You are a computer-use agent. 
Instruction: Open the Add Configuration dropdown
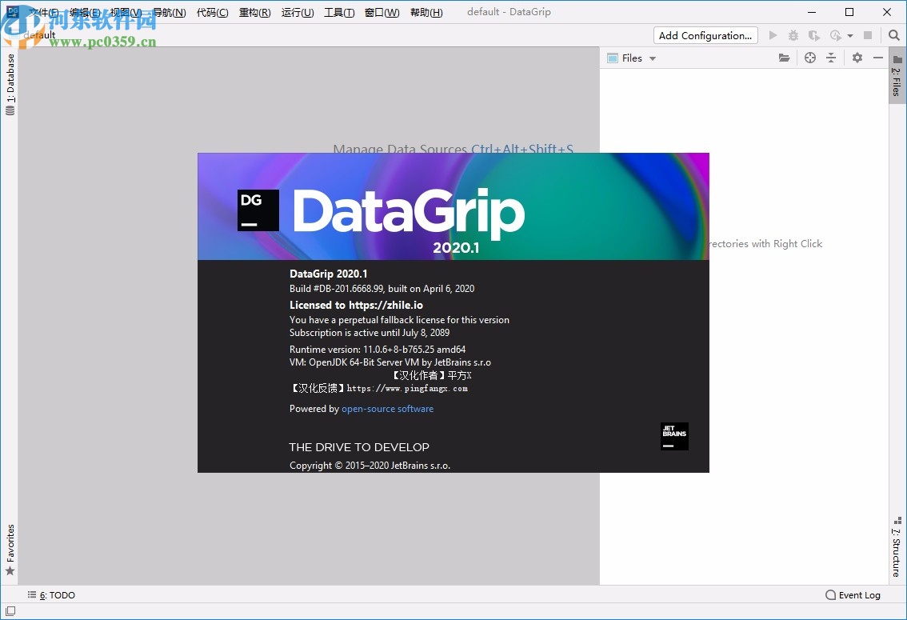(x=705, y=35)
